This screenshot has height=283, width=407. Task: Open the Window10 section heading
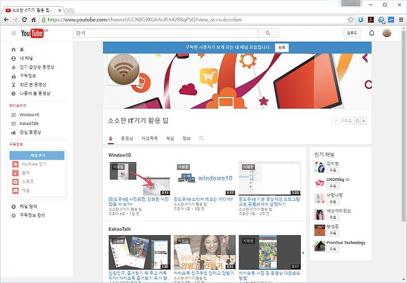(120, 155)
